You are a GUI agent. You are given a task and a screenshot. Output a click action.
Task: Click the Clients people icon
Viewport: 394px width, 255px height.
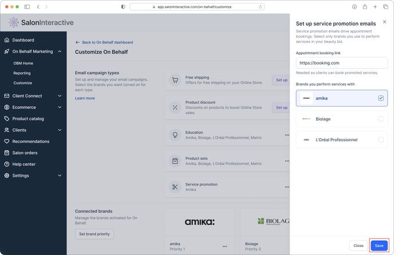(x=7, y=130)
